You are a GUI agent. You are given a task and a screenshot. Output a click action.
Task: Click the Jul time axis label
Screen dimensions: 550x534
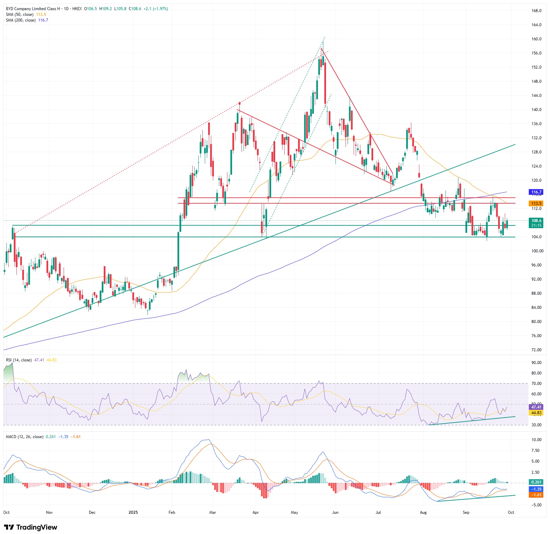coord(378,513)
